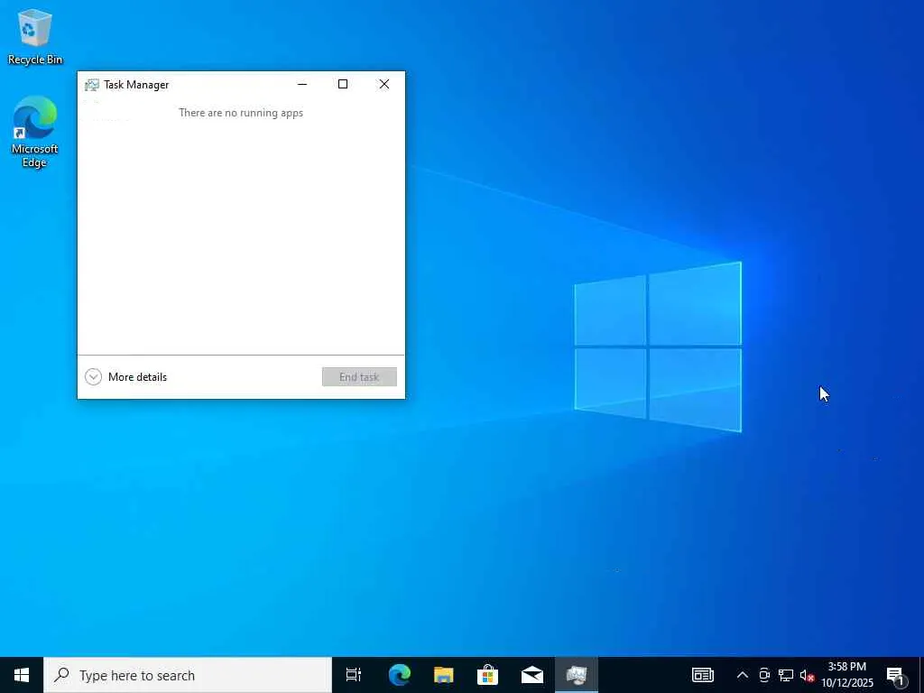The width and height of the screenshot is (924, 693).
Task: Click the Task Manager title bar icon
Action: pyautogui.click(x=91, y=85)
